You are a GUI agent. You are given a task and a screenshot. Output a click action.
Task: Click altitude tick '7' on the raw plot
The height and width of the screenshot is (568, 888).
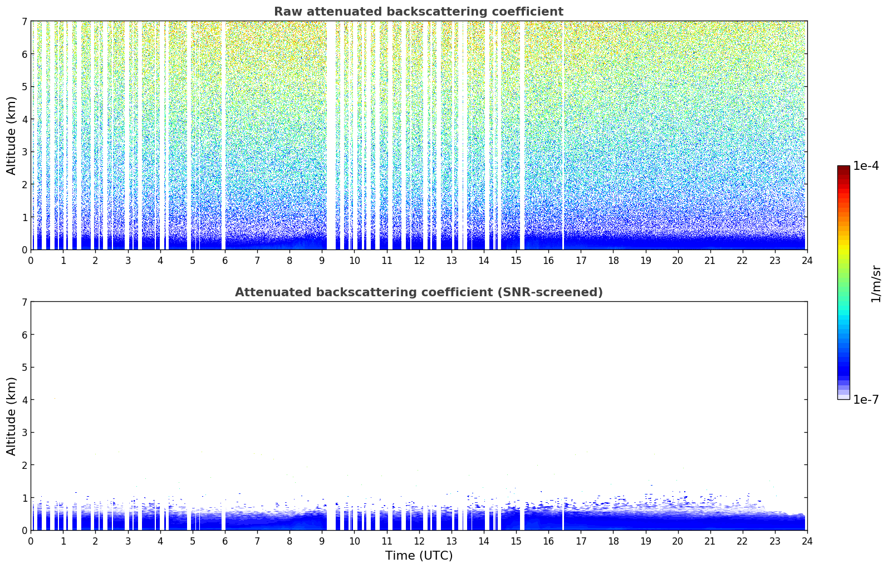pos(24,22)
